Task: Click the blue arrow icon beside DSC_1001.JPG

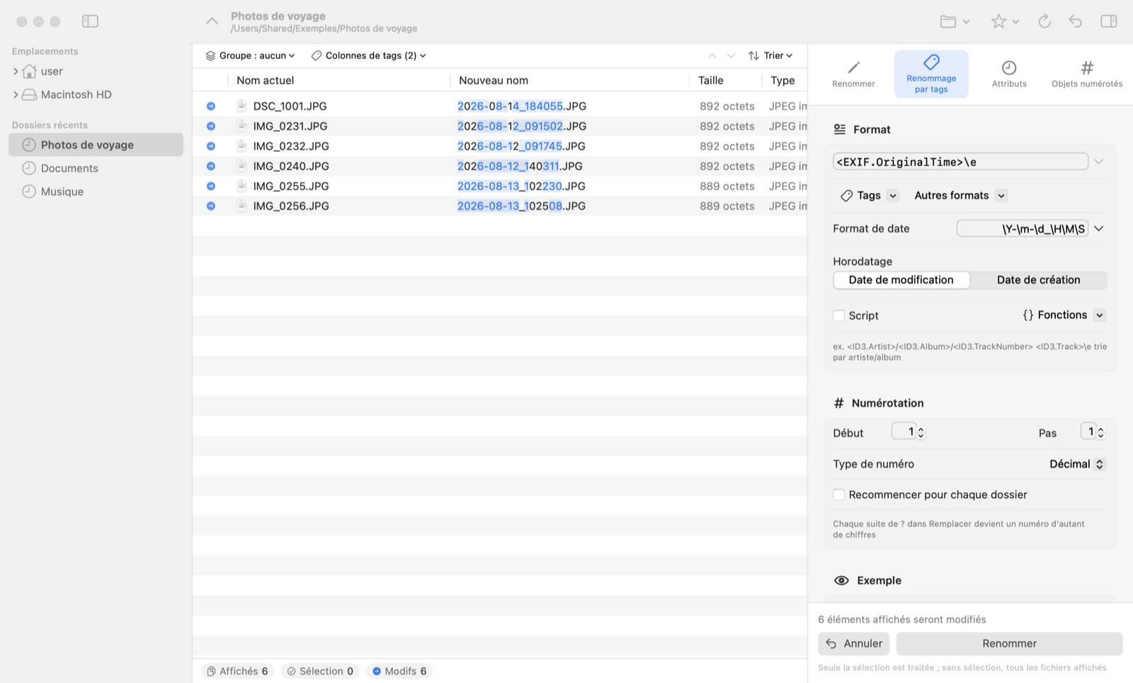Action: click(211, 106)
